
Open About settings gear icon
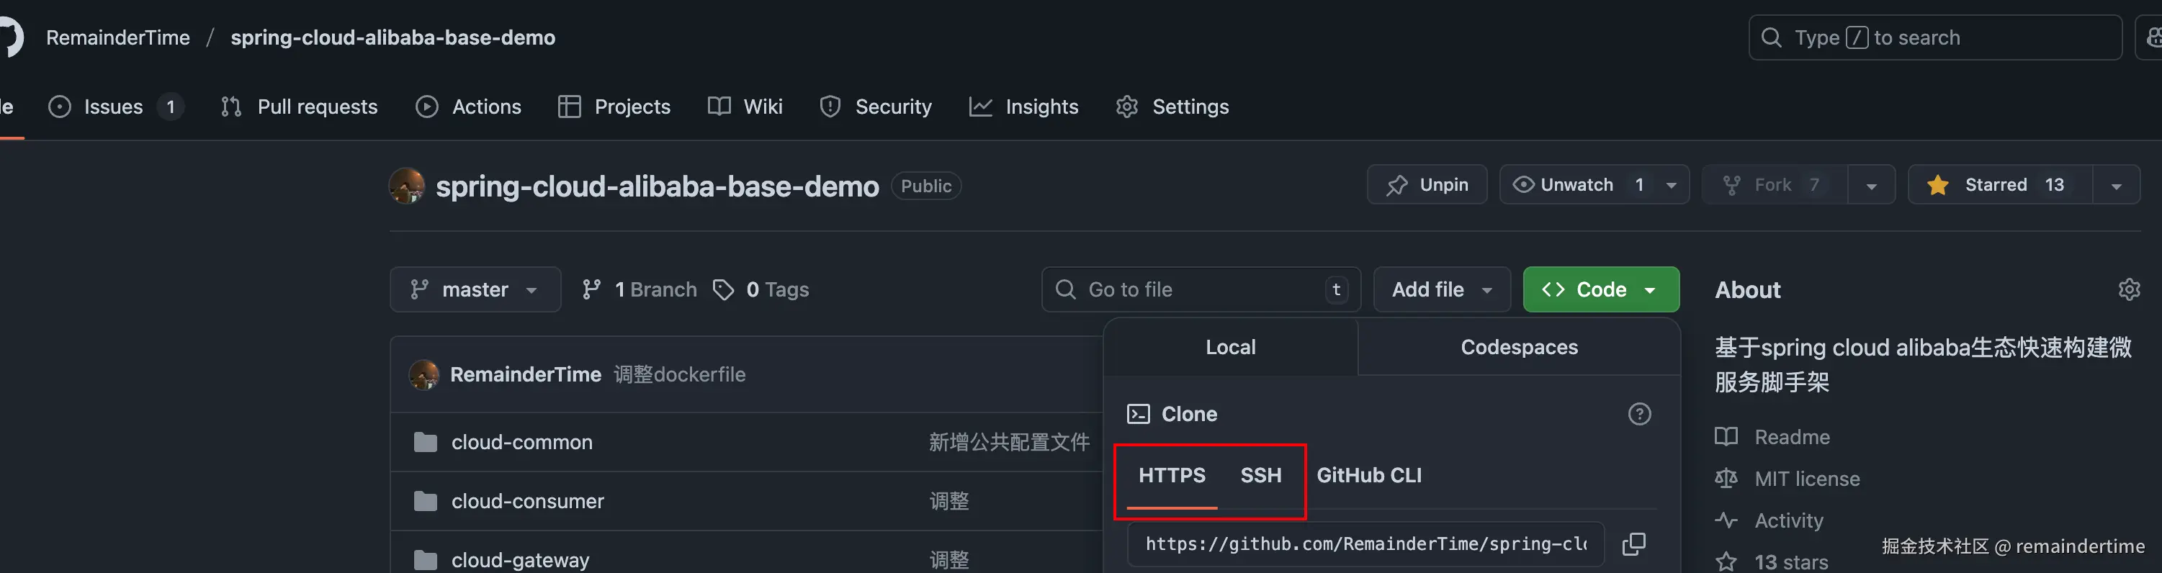[x=2128, y=289]
